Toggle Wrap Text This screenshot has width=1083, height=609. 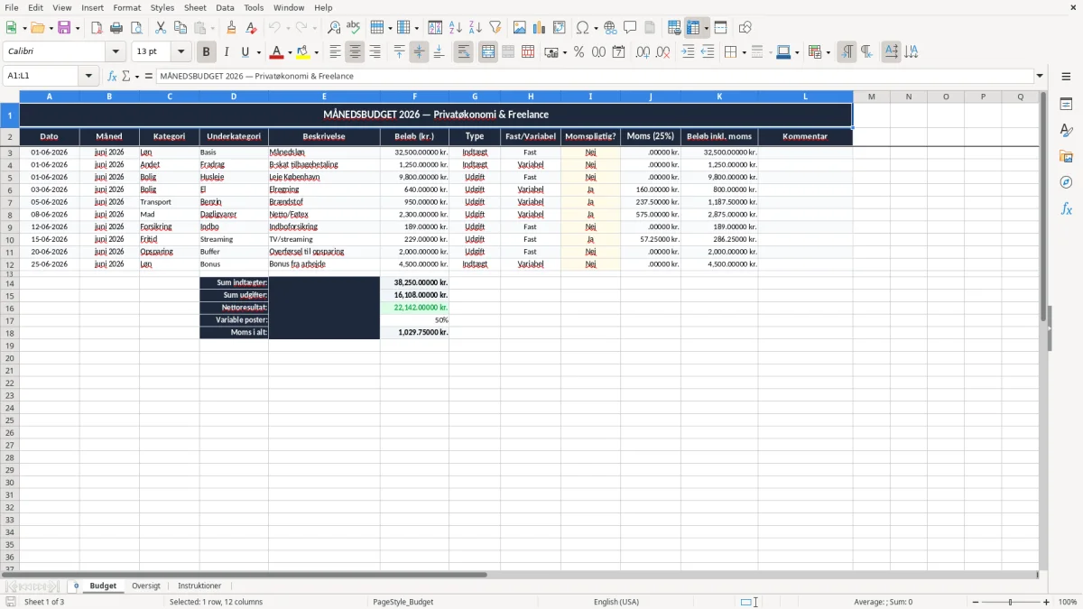click(464, 52)
